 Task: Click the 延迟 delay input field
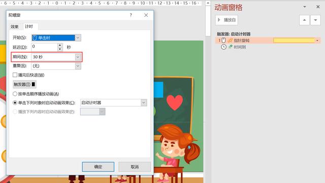click(44, 47)
